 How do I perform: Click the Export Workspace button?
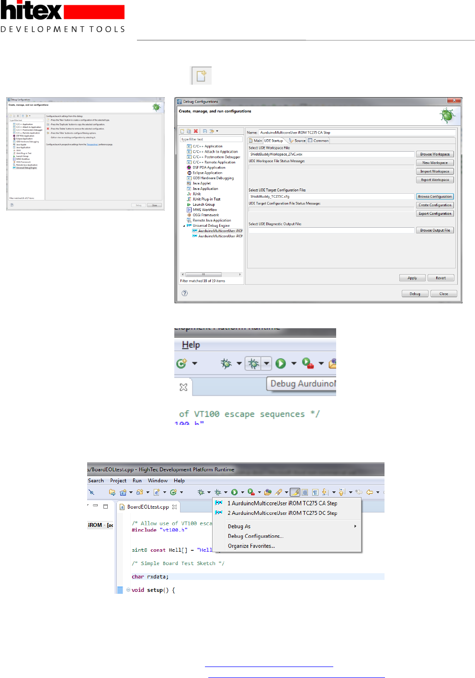click(x=435, y=180)
